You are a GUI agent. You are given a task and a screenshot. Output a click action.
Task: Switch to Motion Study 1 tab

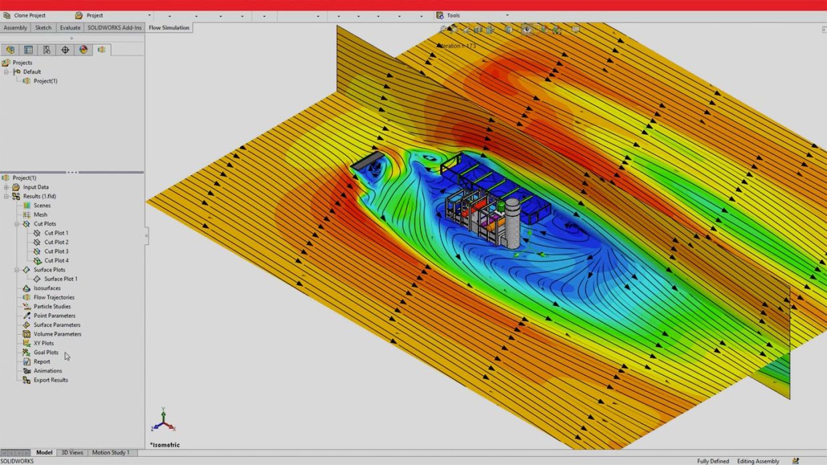coord(110,452)
